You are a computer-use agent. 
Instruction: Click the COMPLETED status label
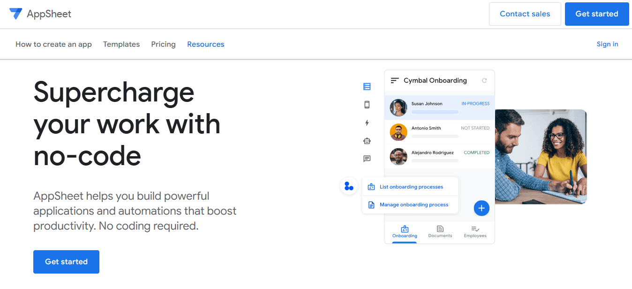pyautogui.click(x=476, y=152)
